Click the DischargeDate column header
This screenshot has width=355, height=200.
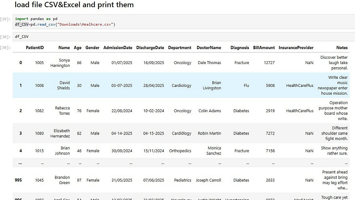pyautogui.click(x=150, y=48)
